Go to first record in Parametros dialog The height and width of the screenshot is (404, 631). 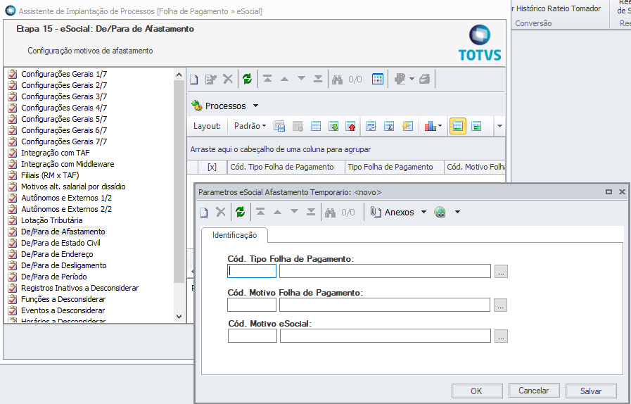click(x=260, y=212)
